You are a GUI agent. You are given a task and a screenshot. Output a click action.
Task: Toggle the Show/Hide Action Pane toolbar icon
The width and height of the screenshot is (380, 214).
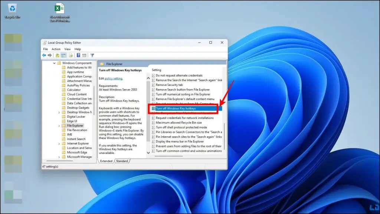[x=84, y=56]
